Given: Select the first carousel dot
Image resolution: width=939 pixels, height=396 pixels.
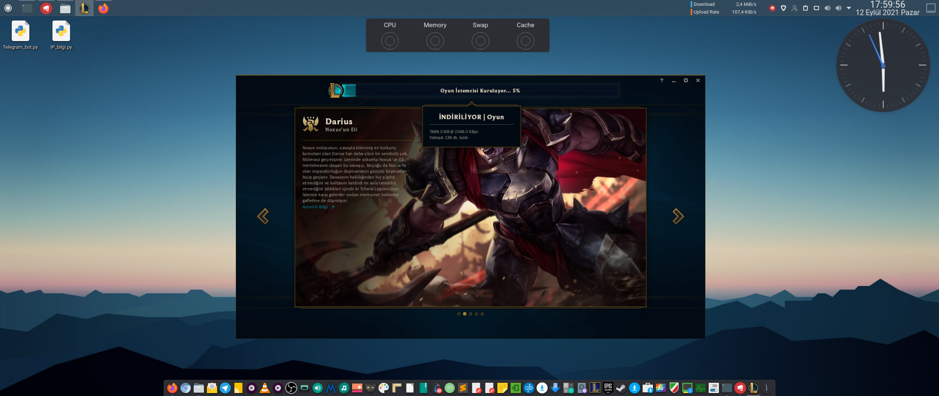Looking at the screenshot, I should (459, 314).
